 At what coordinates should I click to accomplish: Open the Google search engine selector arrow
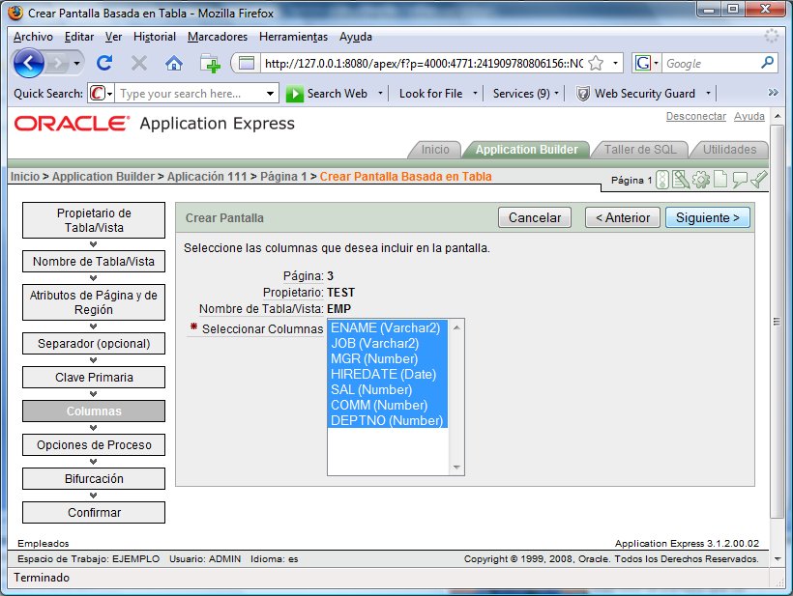656,63
